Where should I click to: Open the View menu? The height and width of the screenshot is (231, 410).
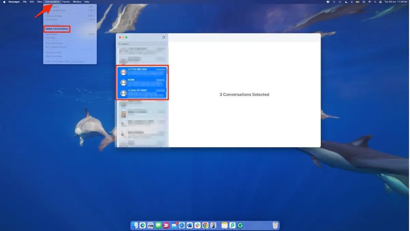(40, 2)
